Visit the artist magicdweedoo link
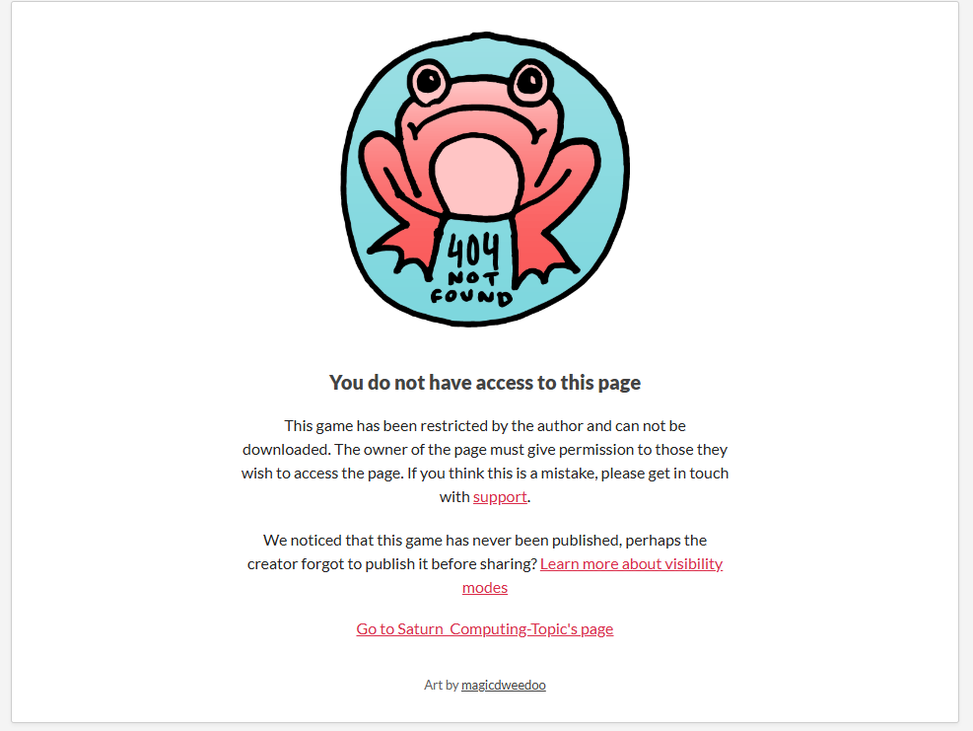The height and width of the screenshot is (731, 973). 503,685
